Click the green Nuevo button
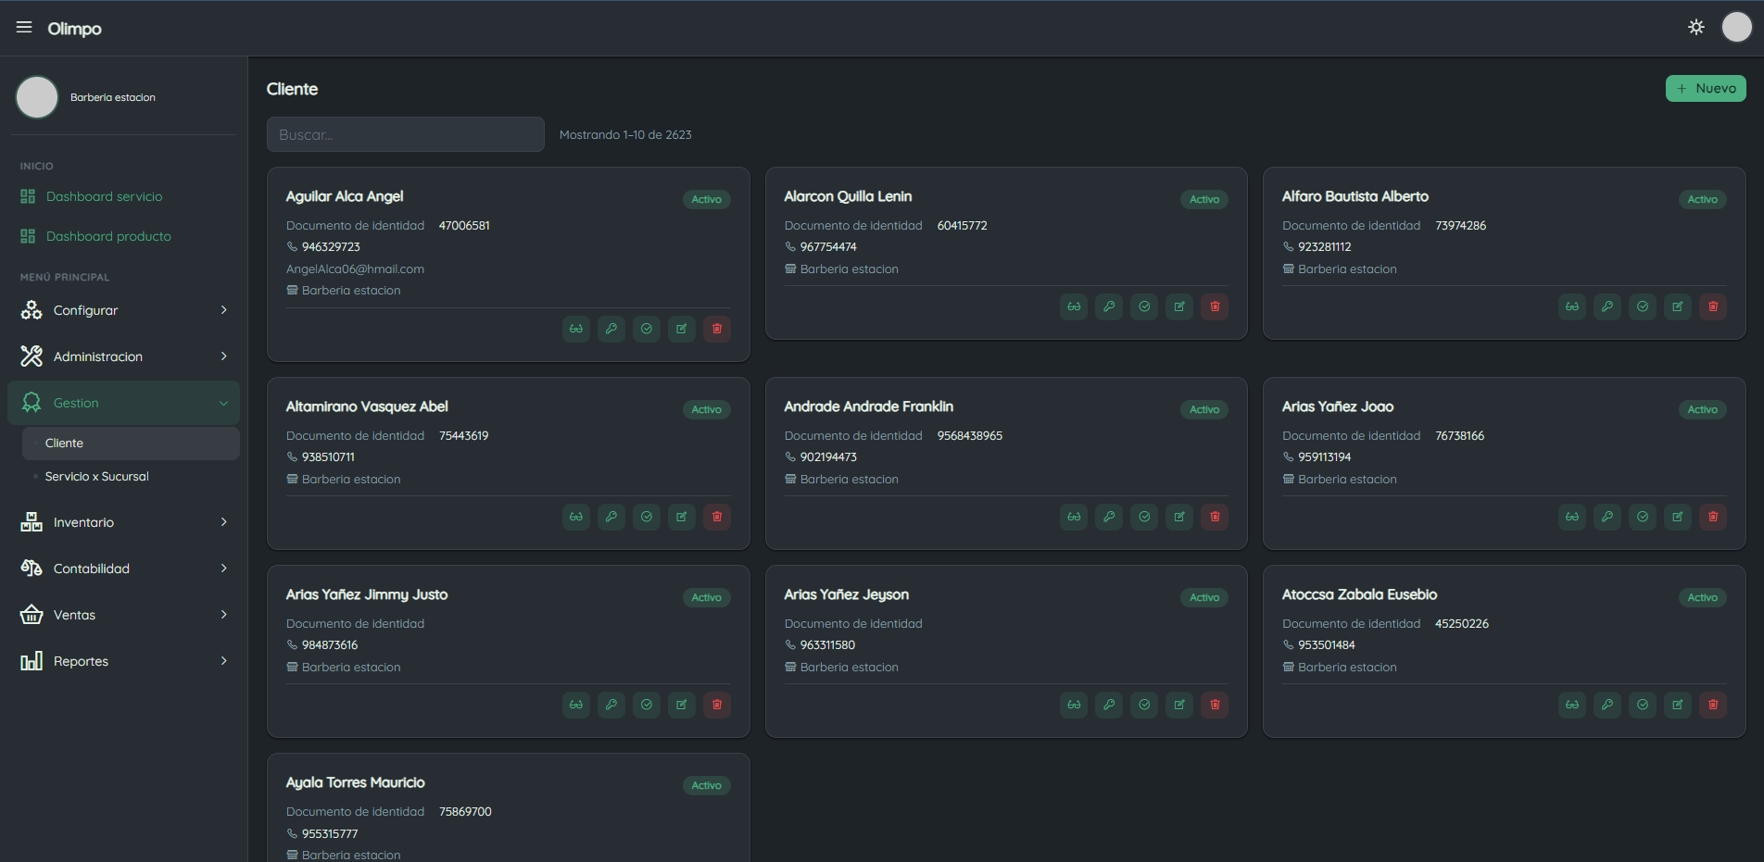Screen dimensions: 1764x862 point(1706,88)
